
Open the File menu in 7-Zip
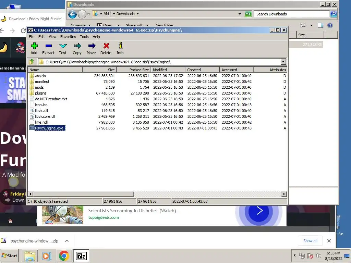point(32,37)
